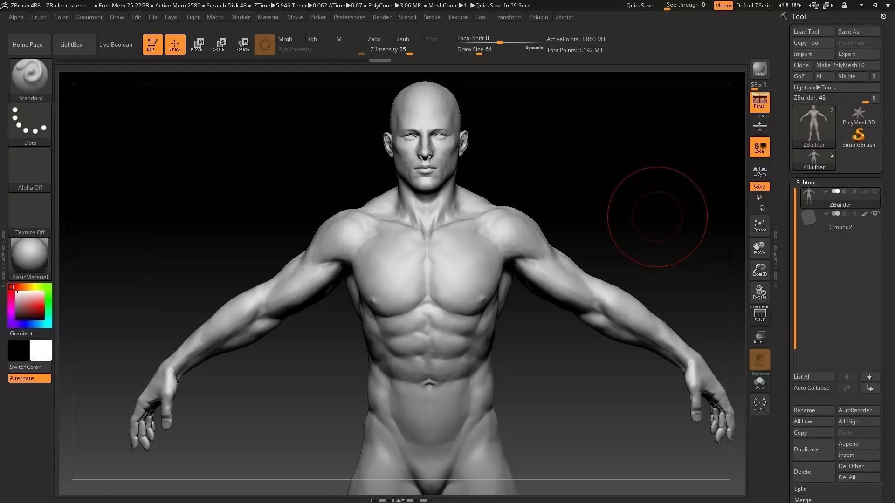Screen dimensions: 895x503
Task: Open the Stroke menu
Action: tap(432, 17)
